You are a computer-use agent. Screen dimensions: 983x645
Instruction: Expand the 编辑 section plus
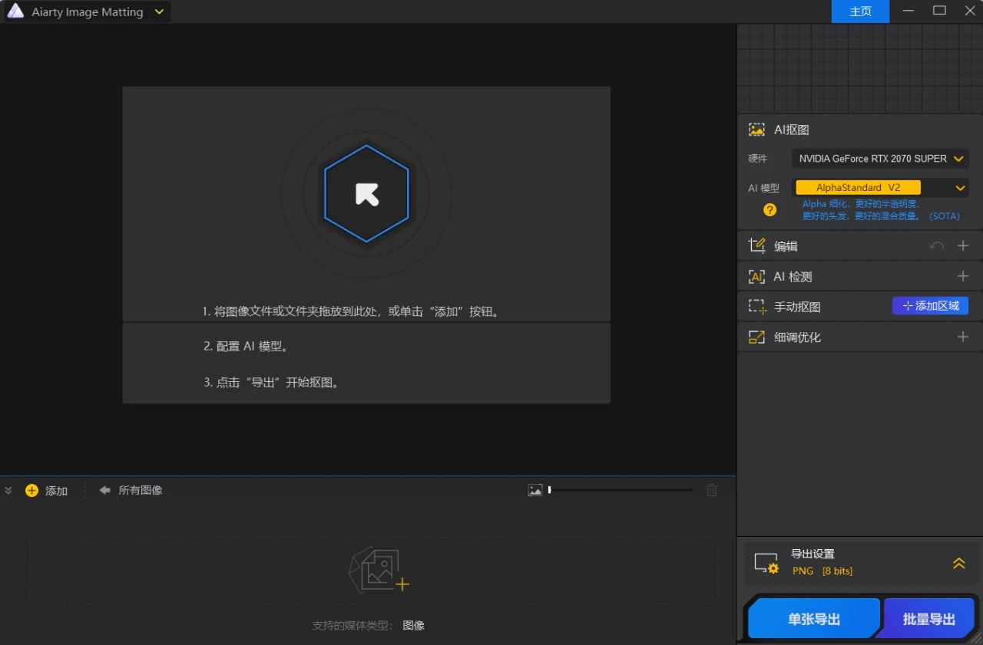(x=963, y=246)
